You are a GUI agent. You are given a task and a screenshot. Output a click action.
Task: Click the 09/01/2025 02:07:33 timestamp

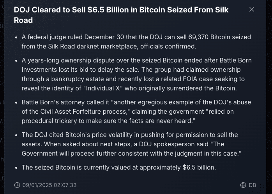coord(49,185)
